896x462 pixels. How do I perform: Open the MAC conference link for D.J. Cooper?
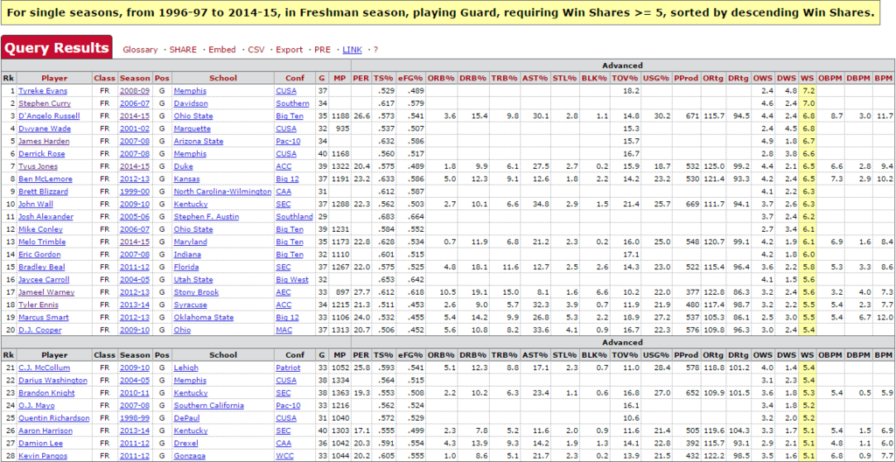coord(284,330)
